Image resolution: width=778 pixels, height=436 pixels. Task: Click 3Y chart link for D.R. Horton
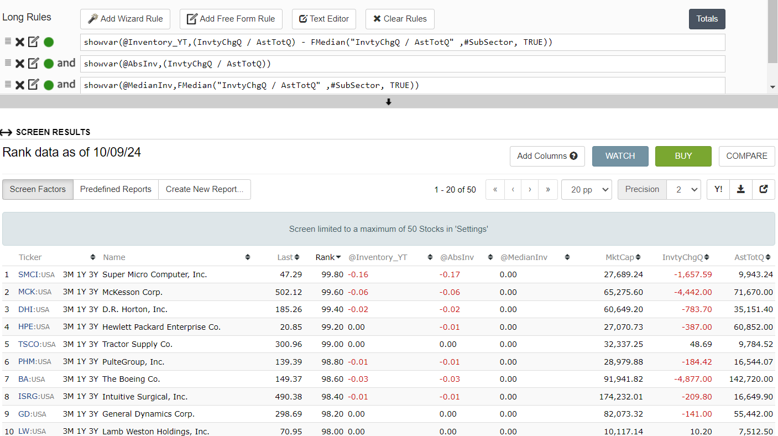[93, 309]
